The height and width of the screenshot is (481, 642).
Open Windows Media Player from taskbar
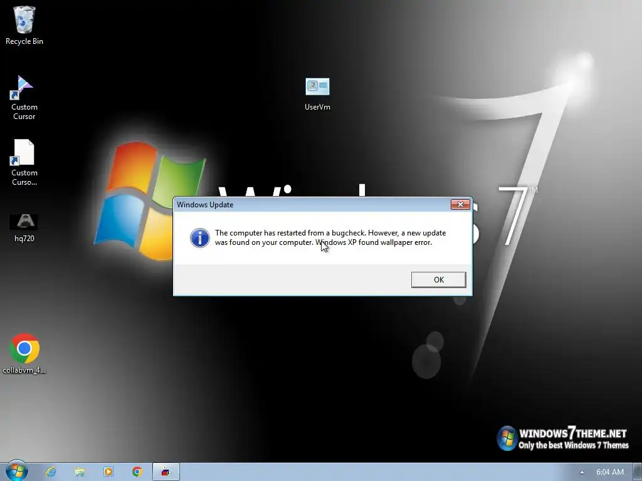pyautogui.click(x=108, y=472)
